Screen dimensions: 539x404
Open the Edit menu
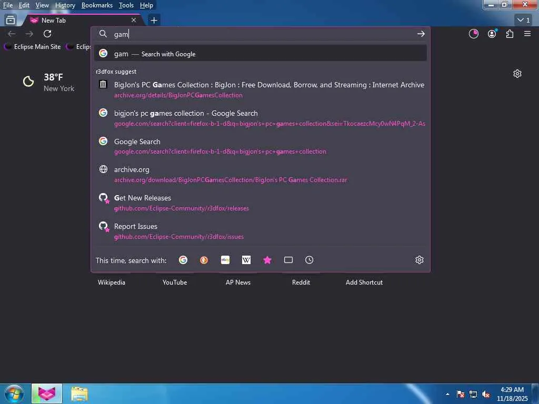24,5
